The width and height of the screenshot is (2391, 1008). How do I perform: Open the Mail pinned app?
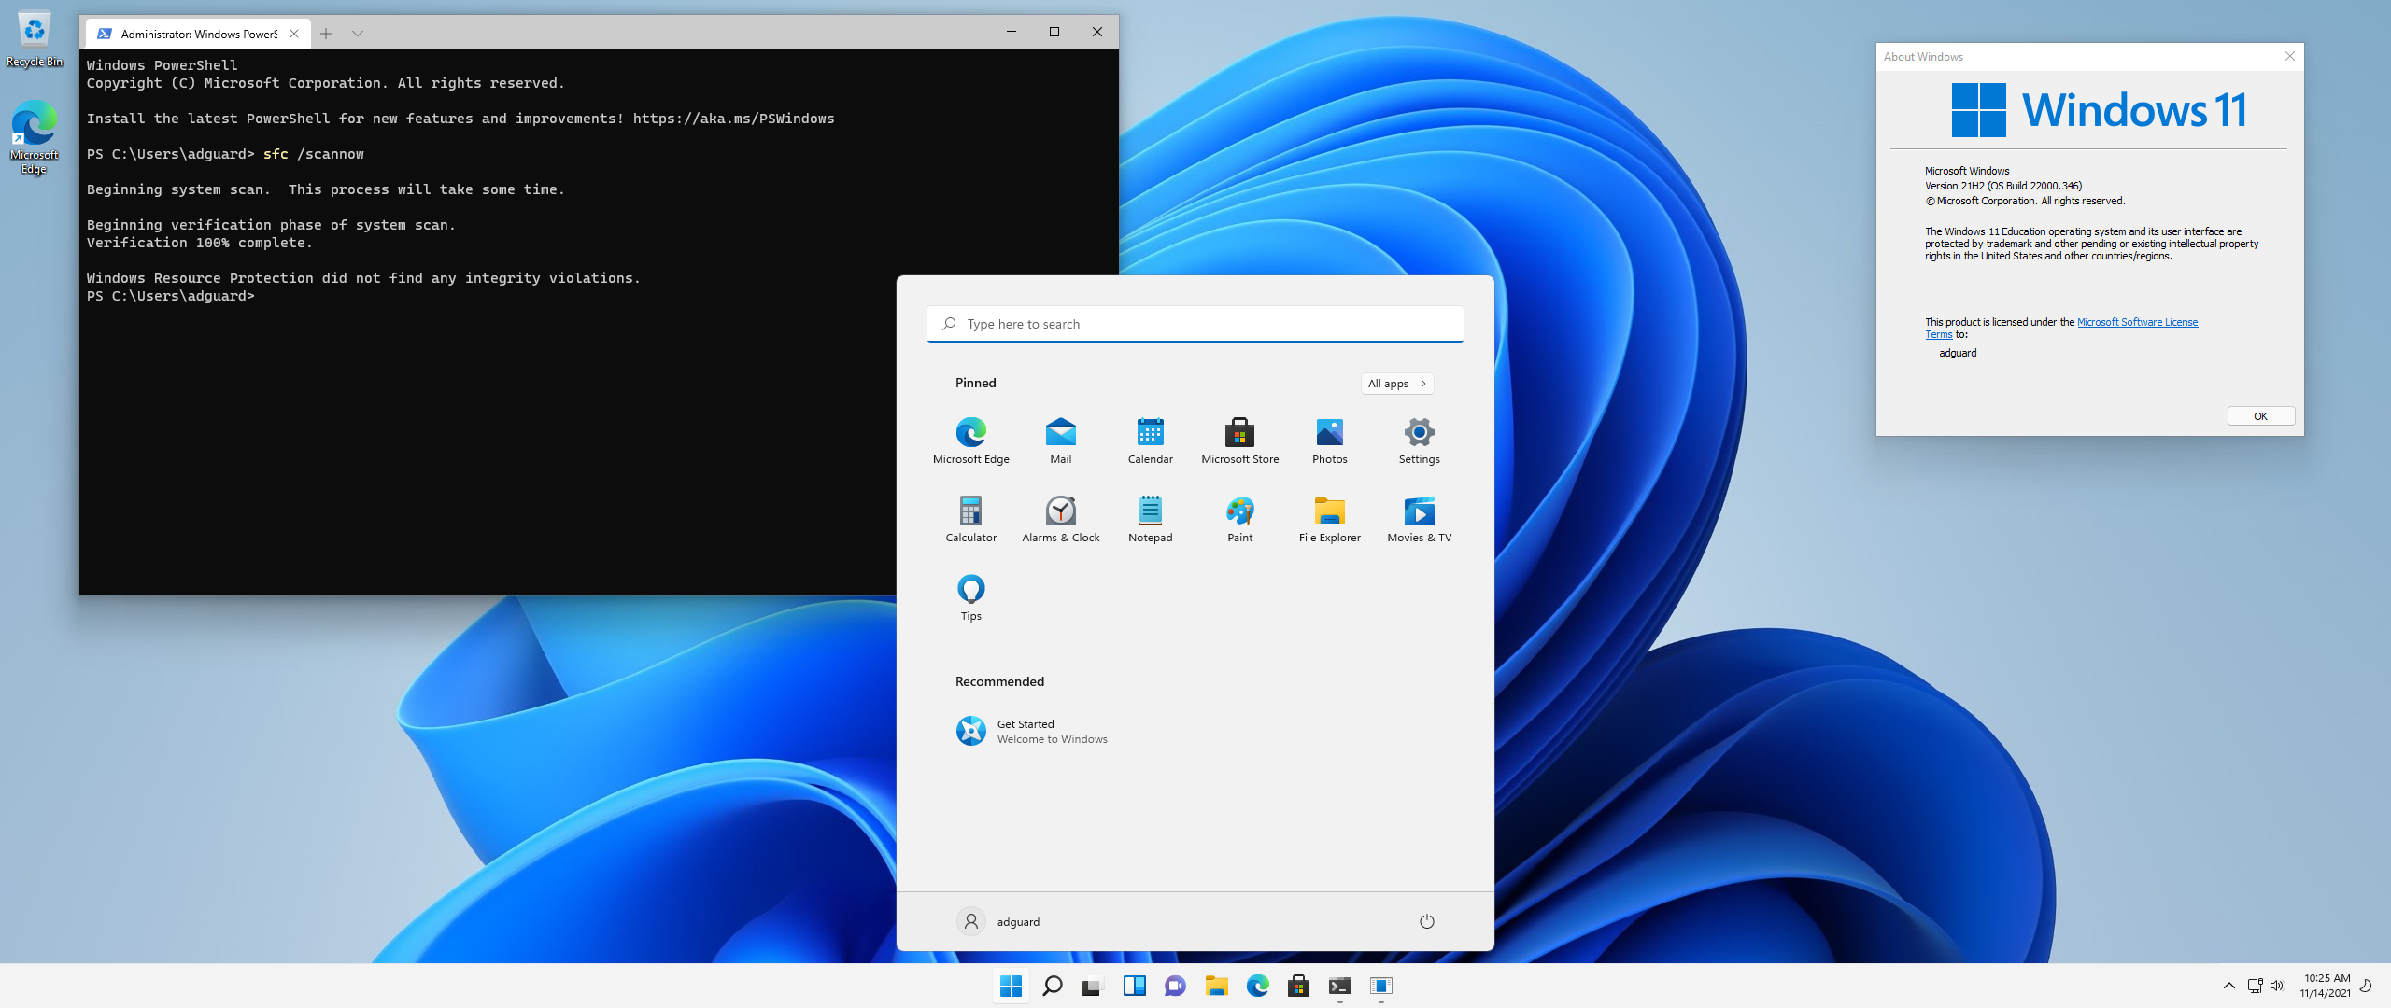[x=1060, y=441]
